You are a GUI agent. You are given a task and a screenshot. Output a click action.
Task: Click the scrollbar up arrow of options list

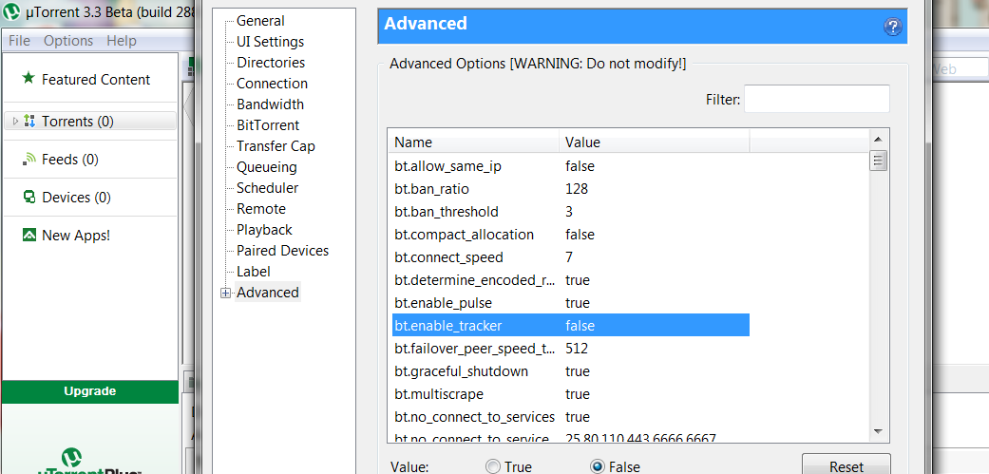(x=877, y=140)
